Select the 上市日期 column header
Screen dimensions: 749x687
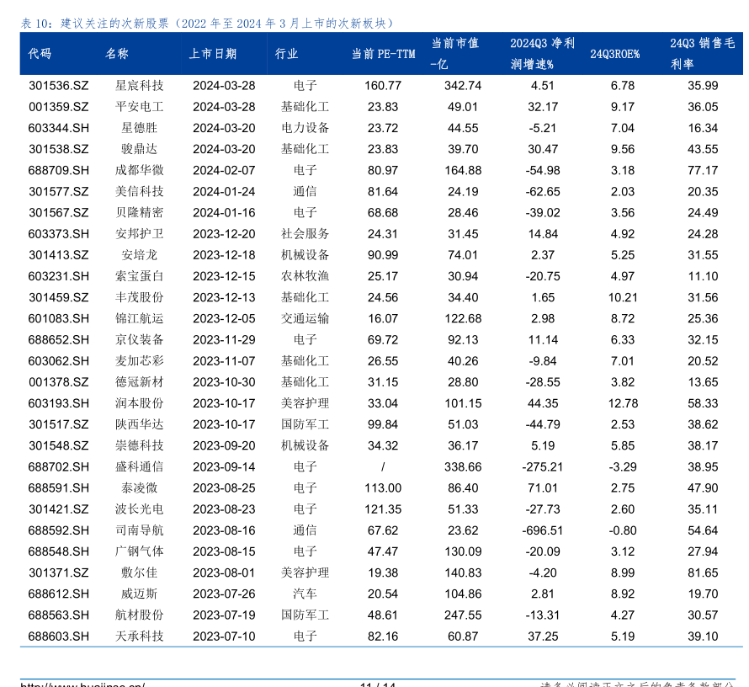pos(212,54)
